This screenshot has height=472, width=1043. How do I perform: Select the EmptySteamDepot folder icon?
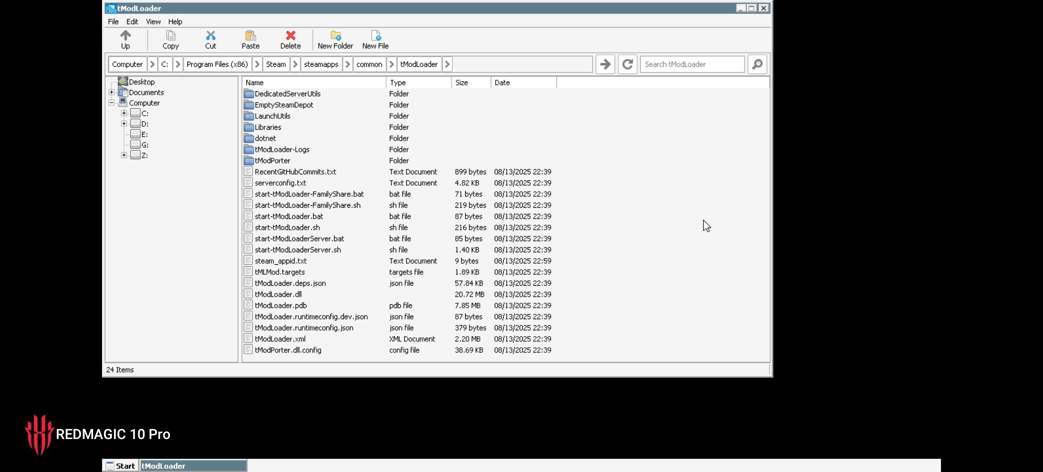(x=249, y=105)
